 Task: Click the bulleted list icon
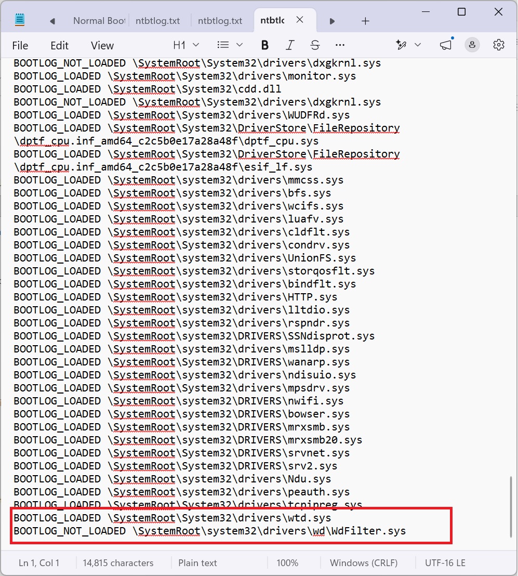pyautogui.click(x=223, y=45)
